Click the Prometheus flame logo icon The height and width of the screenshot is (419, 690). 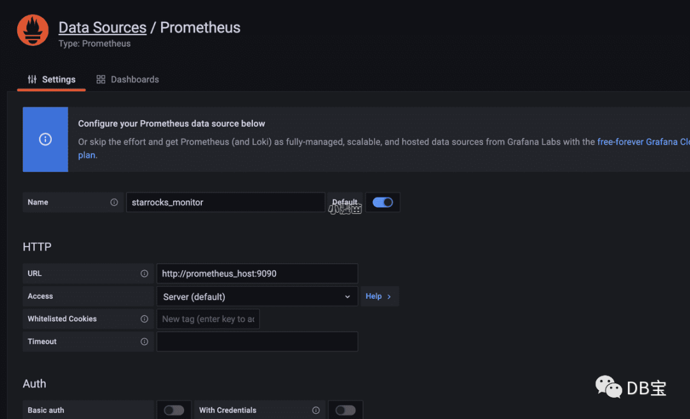(x=33, y=30)
